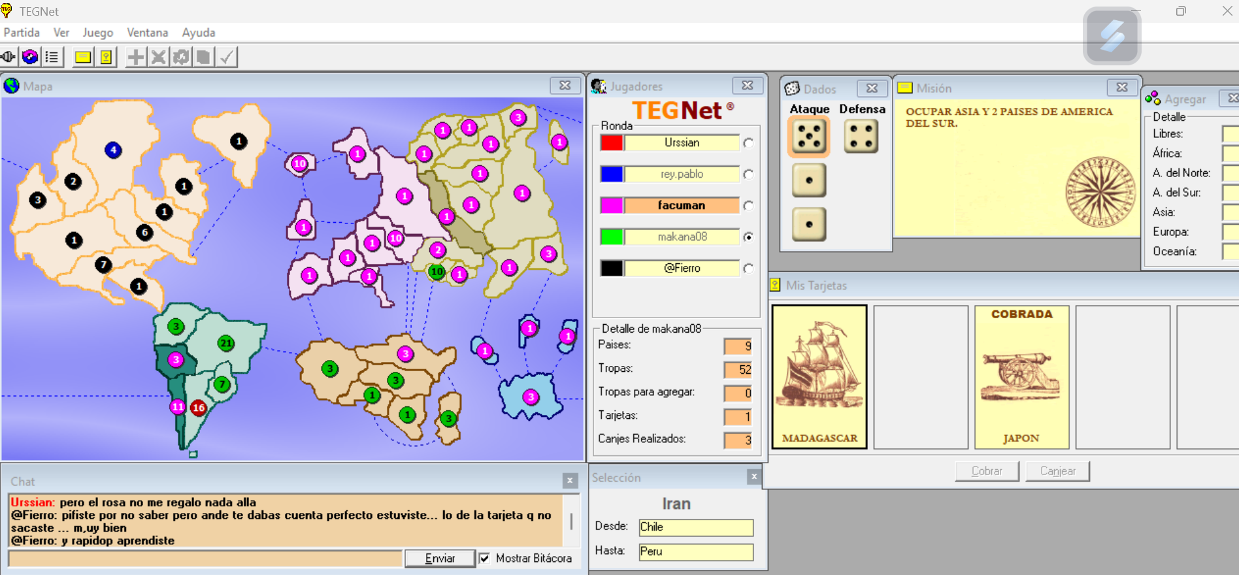This screenshot has height=575, width=1239.
Task: Close the Chat panel
Action: click(x=570, y=481)
